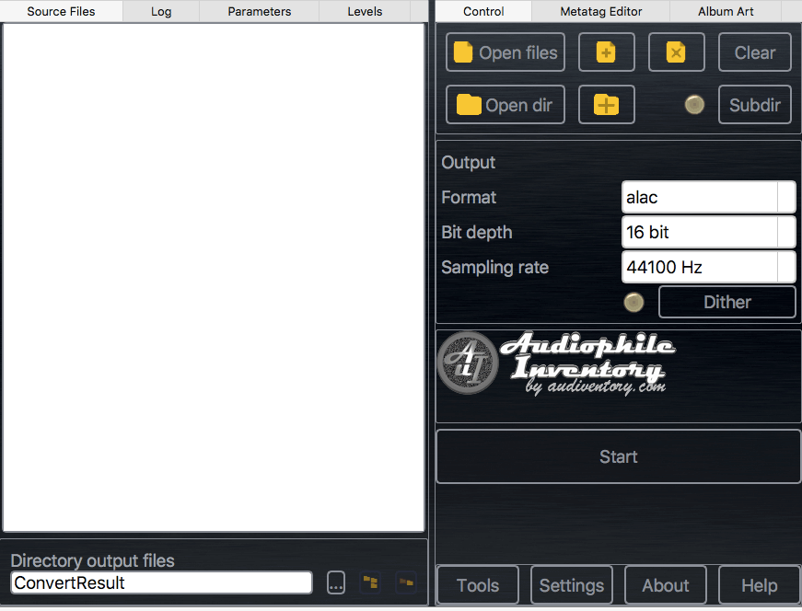This screenshot has height=611, width=802.
Task: Click the ConvertResult output directory field
Action: [162, 582]
